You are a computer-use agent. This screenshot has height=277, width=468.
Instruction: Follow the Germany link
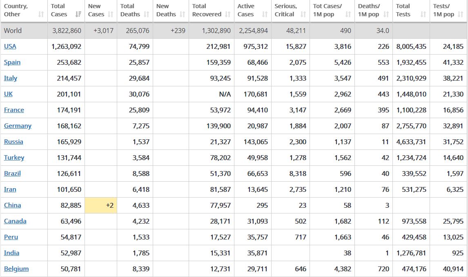click(18, 126)
